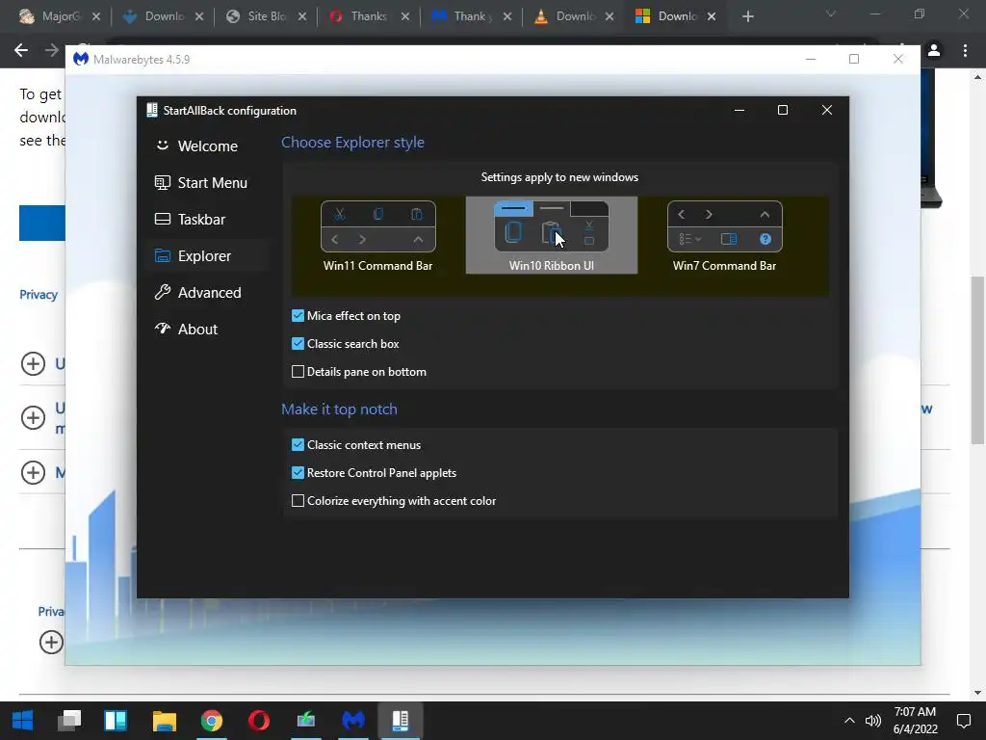This screenshot has height=740, width=986.
Task: Open the notification center icon
Action: point(963,721)
